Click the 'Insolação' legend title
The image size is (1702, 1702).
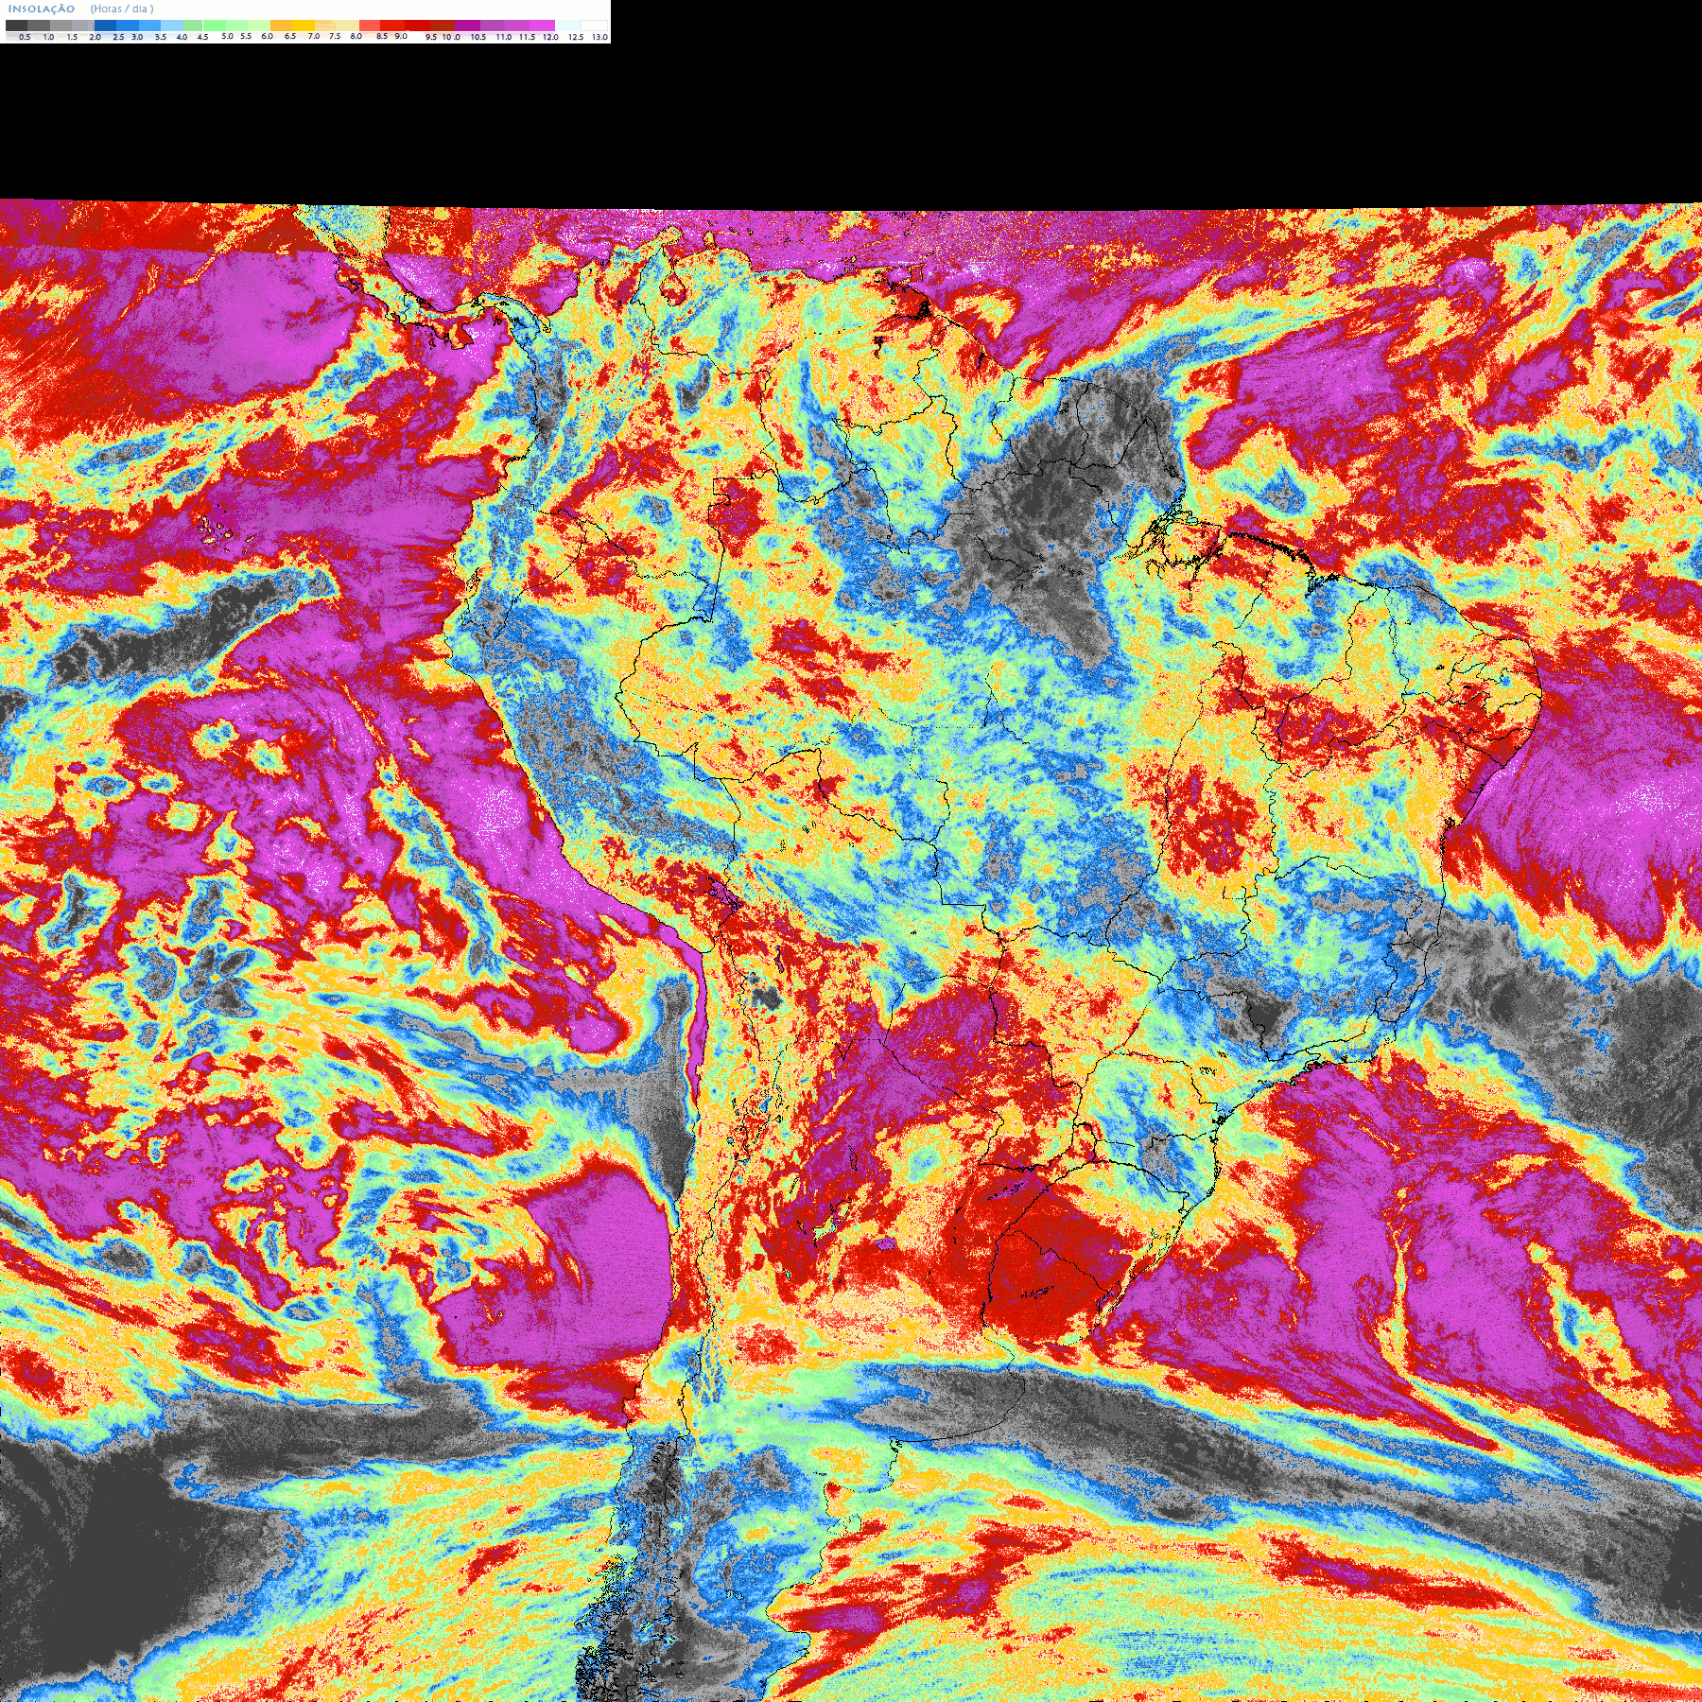(x=42, y=9)
